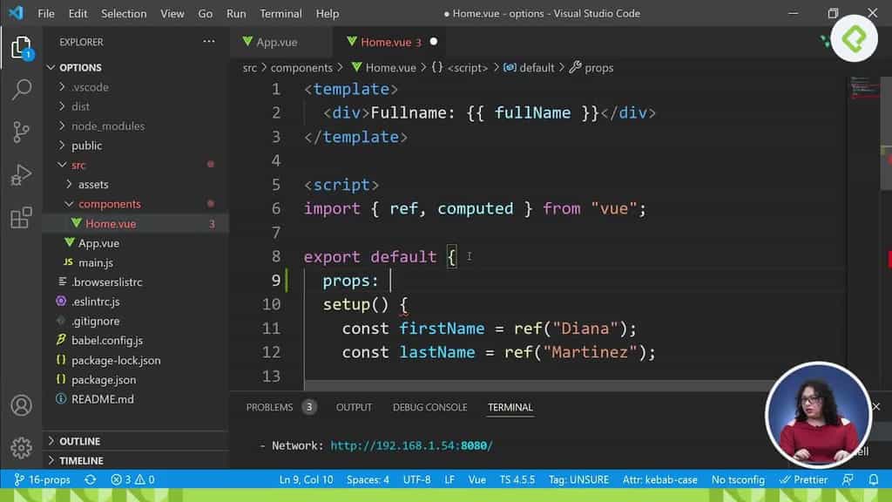Open the Terminal menu in the menu bar
Screen dimensions: 892x502
(280, 13)
